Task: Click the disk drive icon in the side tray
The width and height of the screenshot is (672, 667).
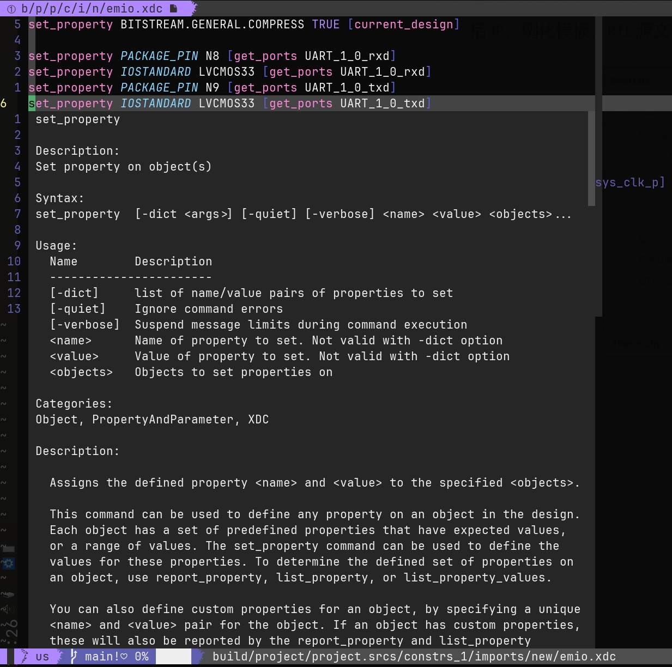Action: (8, 594)
